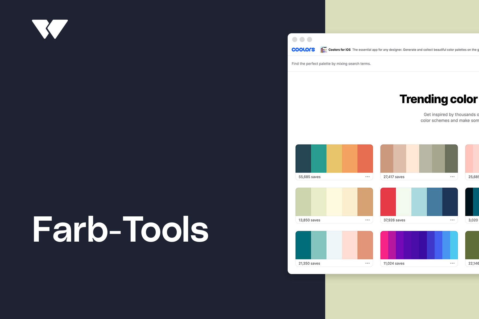Select steel blue swatch in 37,926 saves palette
The image size is (479, 319).
[435, 202]
